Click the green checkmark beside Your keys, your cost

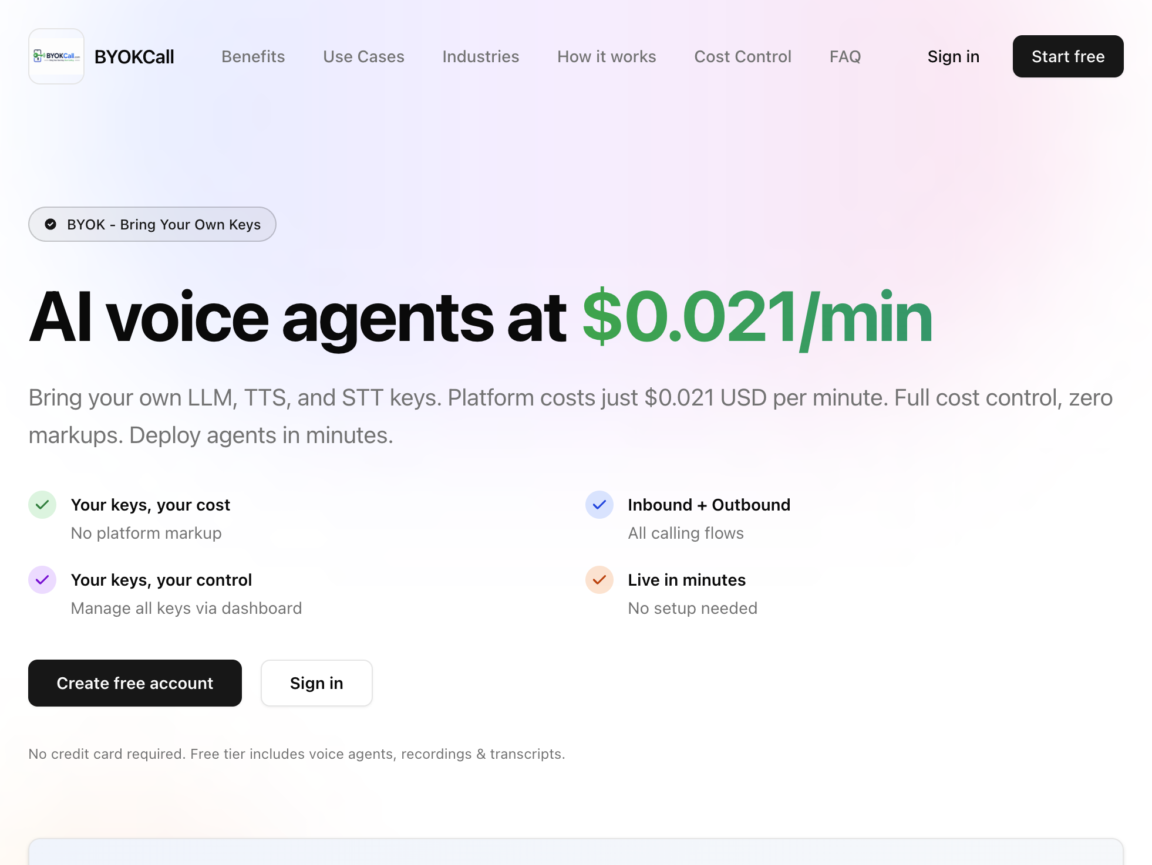[x=42, y=505]
